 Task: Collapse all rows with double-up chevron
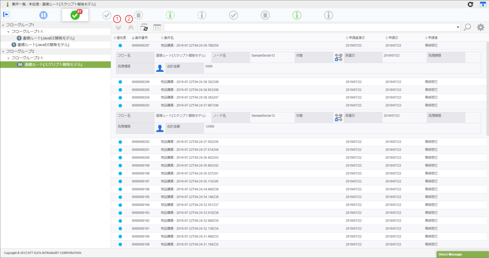pyautogui.click(x=131, y=27)
